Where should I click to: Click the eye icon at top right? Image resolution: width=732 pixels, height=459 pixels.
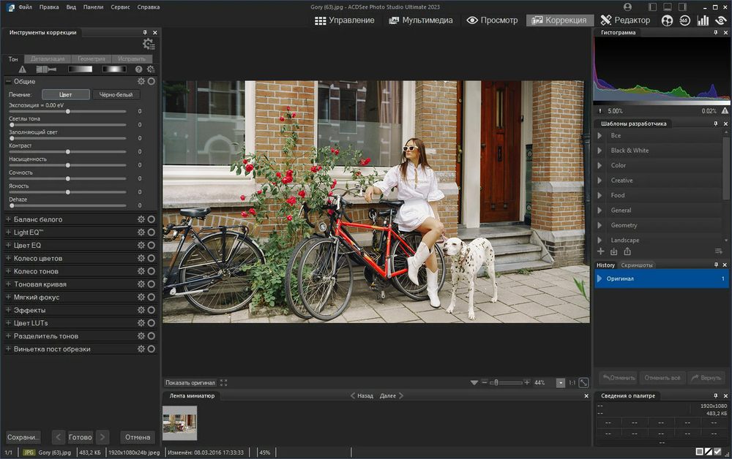click(x=720, y=21)
